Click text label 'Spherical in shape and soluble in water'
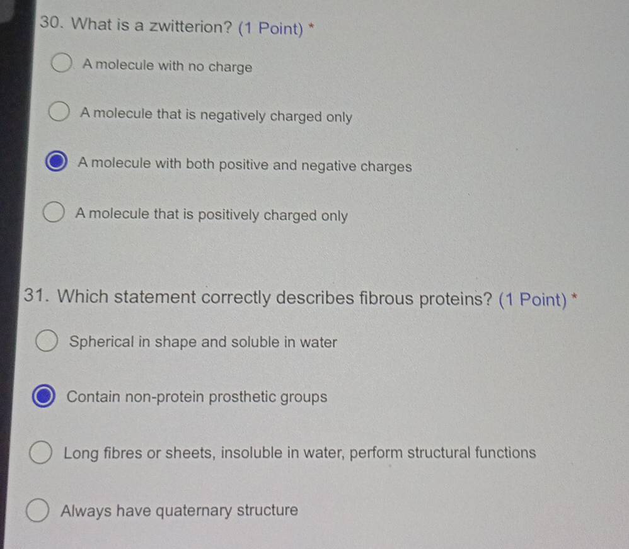 (204, 342)
